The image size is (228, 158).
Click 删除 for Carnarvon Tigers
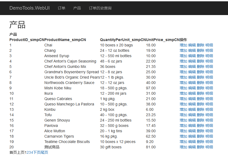pos(201,136)
